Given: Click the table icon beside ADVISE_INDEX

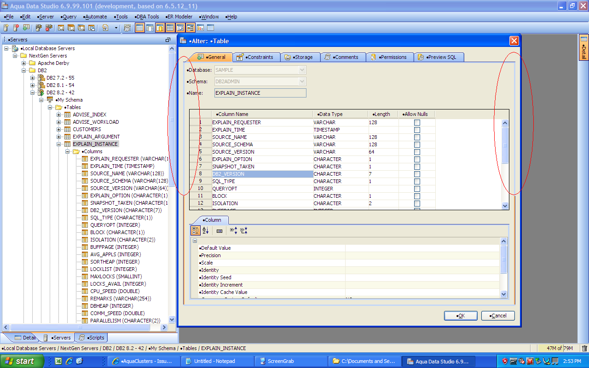Looking at the screenshot, I should coord(67,115).
